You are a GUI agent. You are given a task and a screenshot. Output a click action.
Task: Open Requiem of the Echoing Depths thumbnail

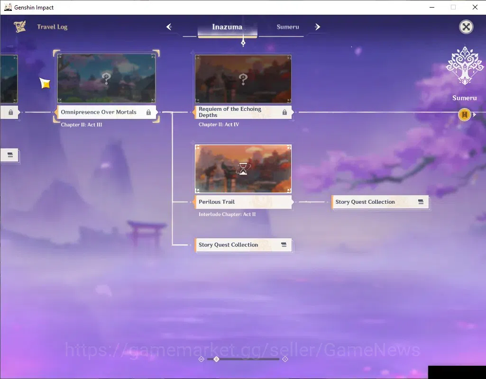point(243,79)
